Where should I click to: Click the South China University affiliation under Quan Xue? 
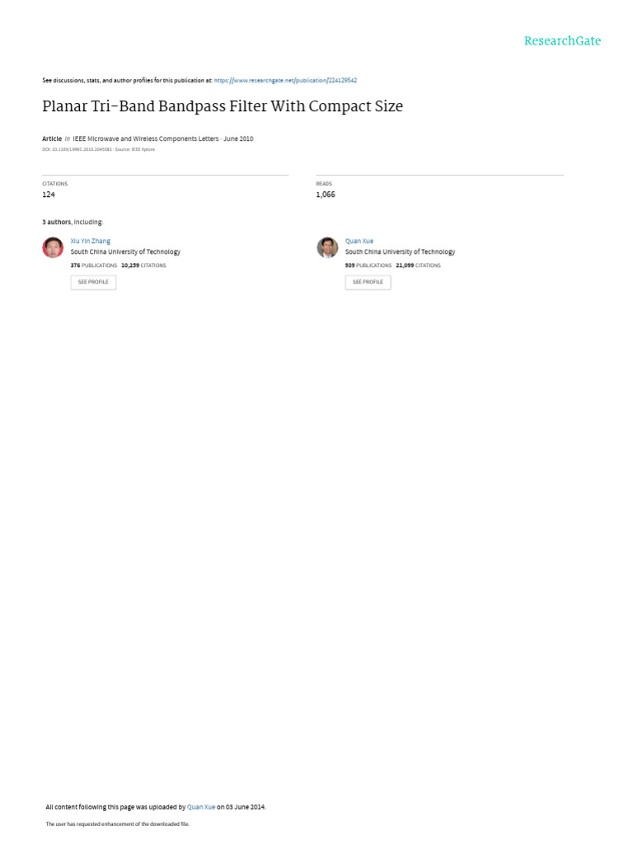coord(400,252)
